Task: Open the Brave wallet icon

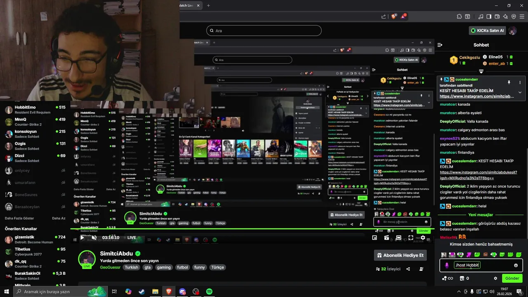Action: click(x=497, y=16)
